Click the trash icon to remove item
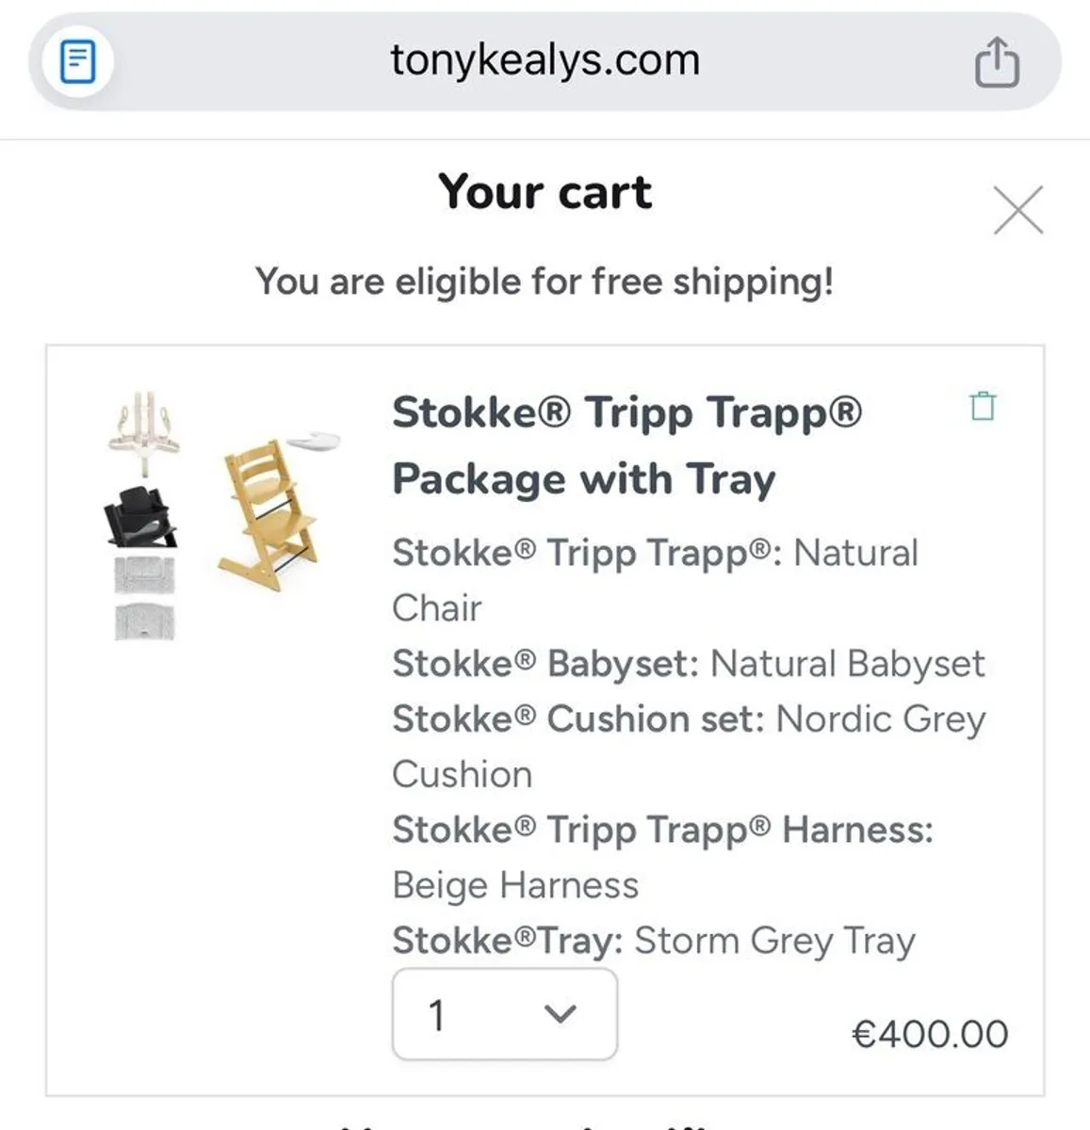Image resolution: width=1090 pixels, height=1130 pixels. click(x=983, y=406)
